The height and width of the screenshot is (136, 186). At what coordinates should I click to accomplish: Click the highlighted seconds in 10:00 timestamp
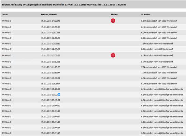click(59, 95)
